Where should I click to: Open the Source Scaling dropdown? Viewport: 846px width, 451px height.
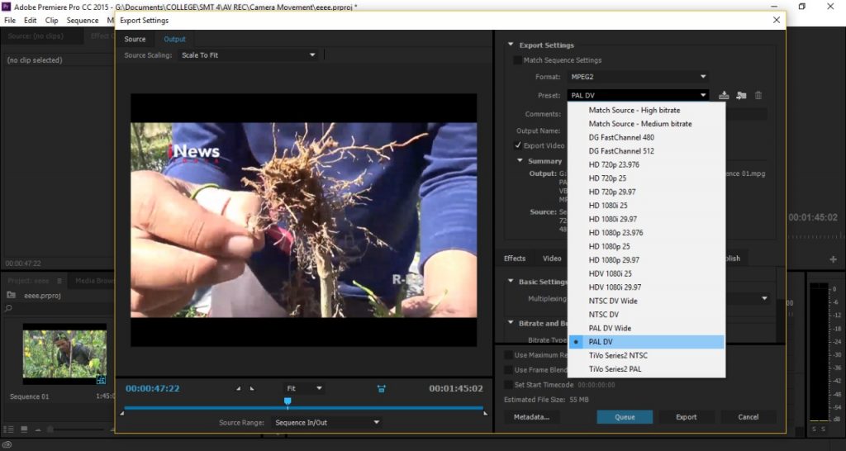coord(248,55)
